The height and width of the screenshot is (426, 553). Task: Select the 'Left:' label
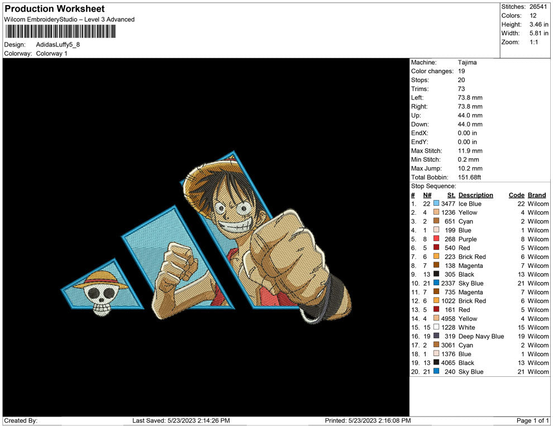[417, 98]
